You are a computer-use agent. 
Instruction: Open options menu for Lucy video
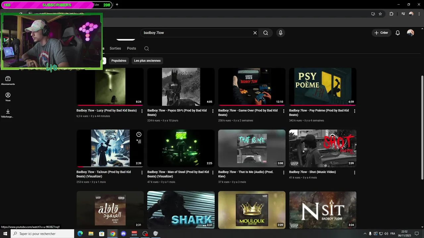tap(142, 111)
